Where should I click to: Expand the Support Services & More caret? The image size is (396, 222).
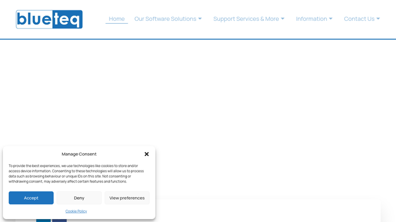[282, 18]
